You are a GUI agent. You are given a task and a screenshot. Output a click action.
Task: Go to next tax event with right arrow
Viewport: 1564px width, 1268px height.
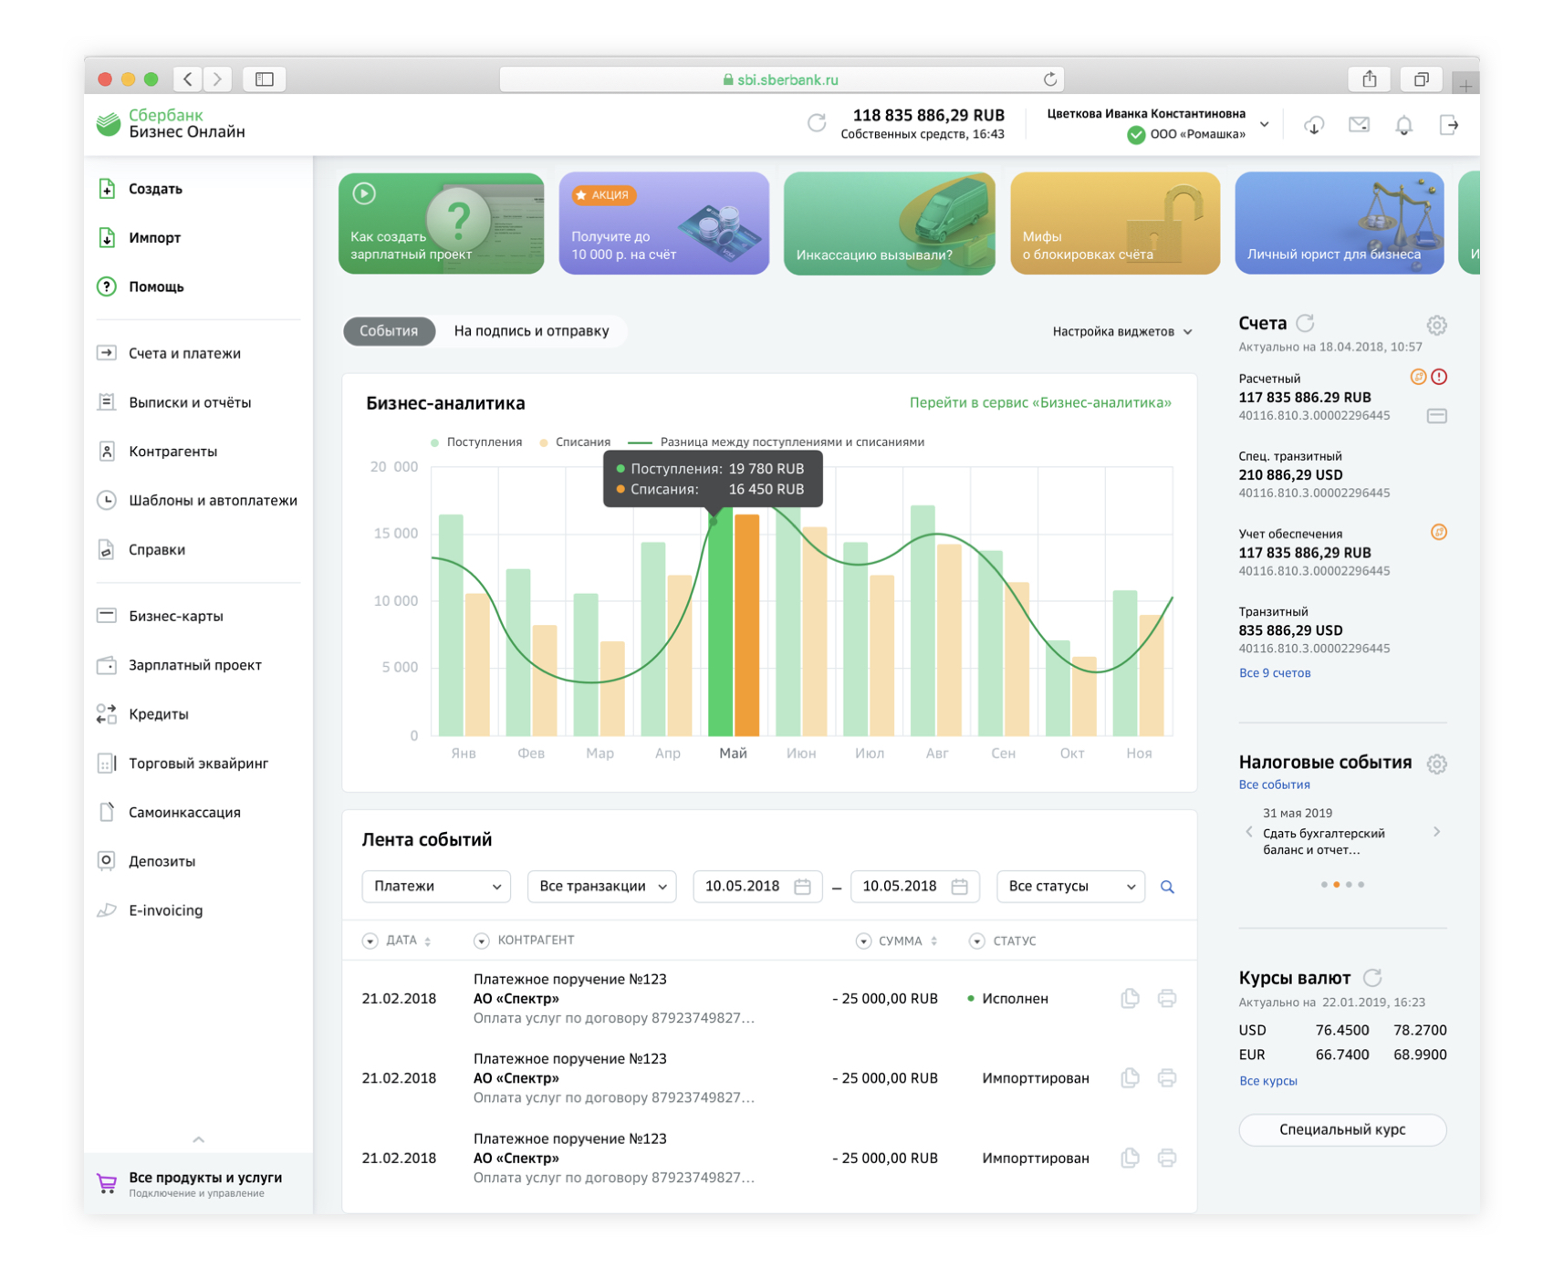(x=1437, y=832)
